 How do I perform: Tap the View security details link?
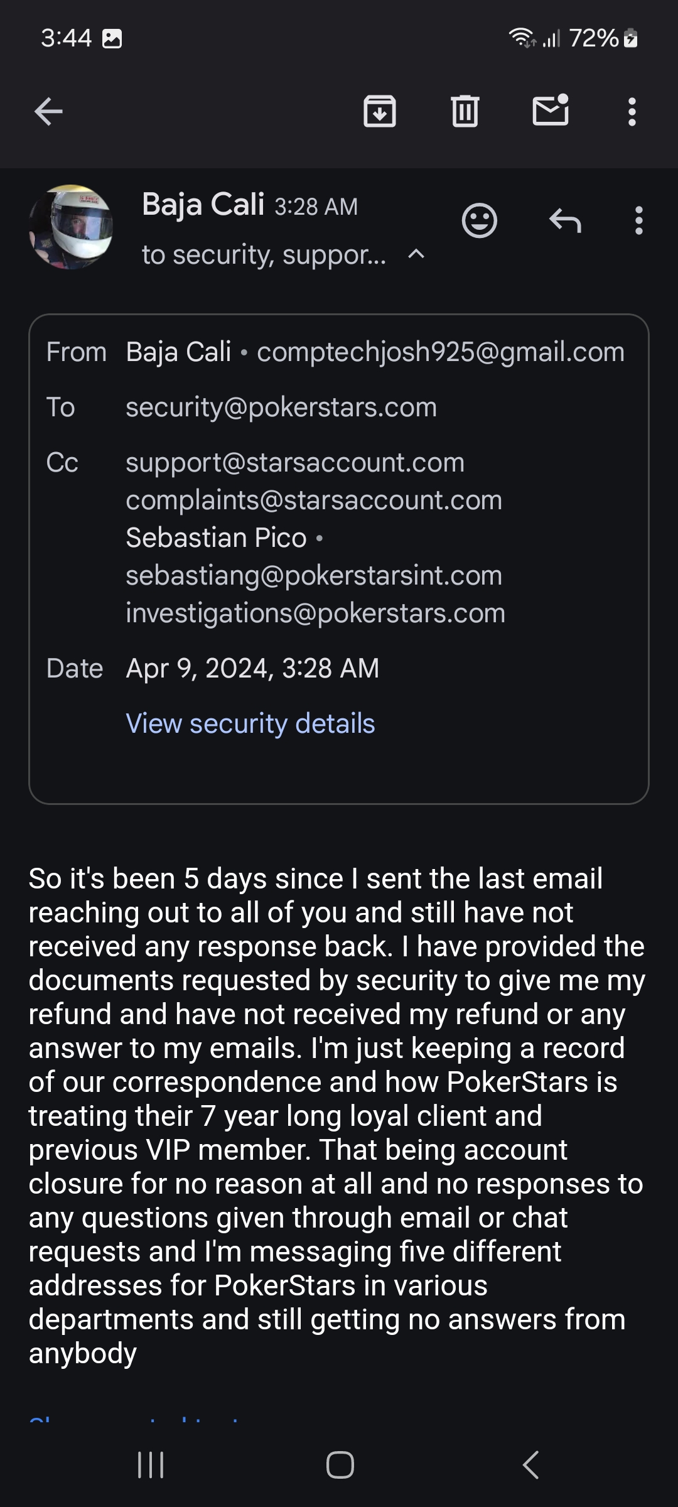250,723
